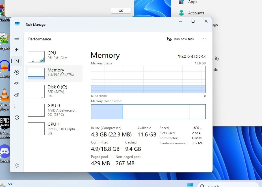Click the 16.0 GB DDR3 label

192,56
